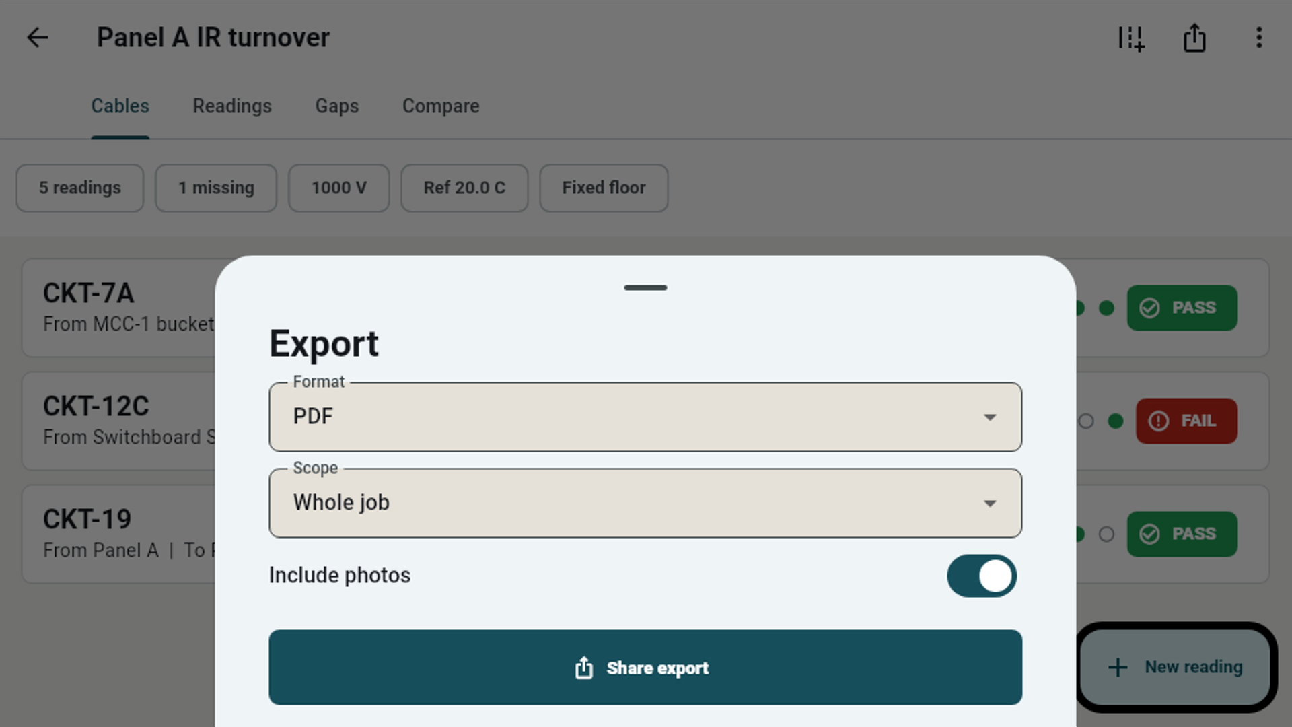Tap the Ref 20.0 C chip

pos(464,188)
